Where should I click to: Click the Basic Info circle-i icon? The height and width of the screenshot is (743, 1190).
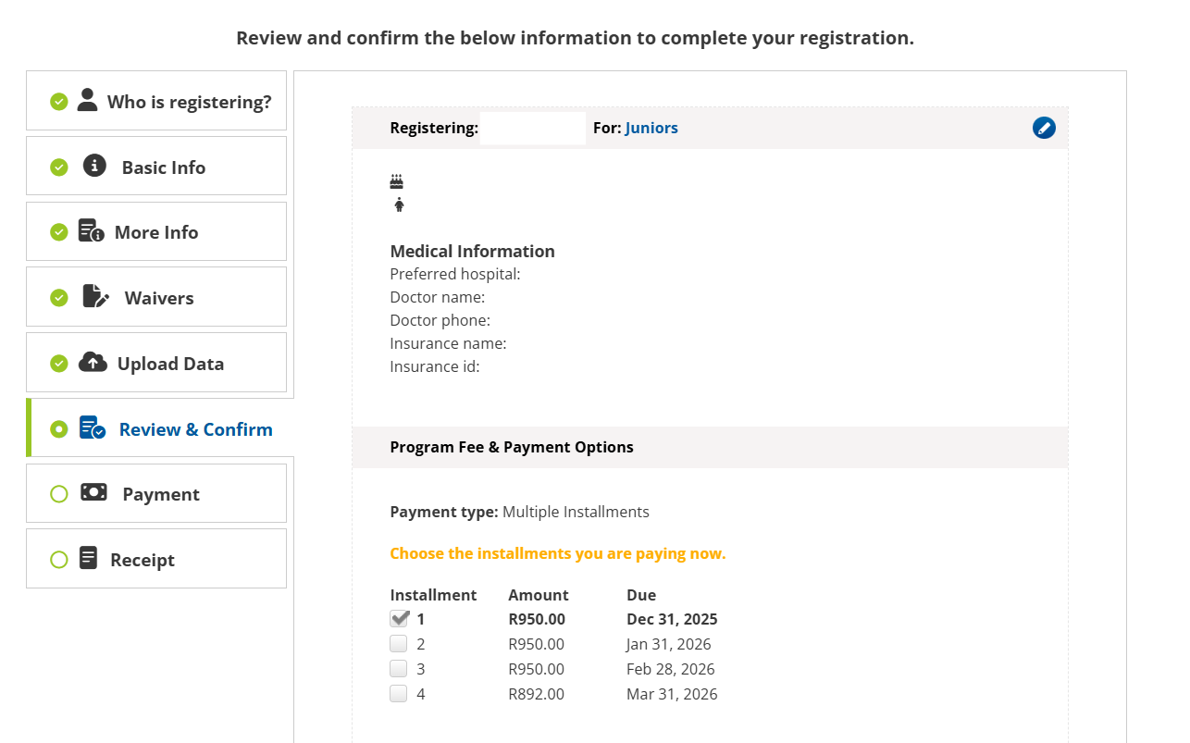[94, 166]
